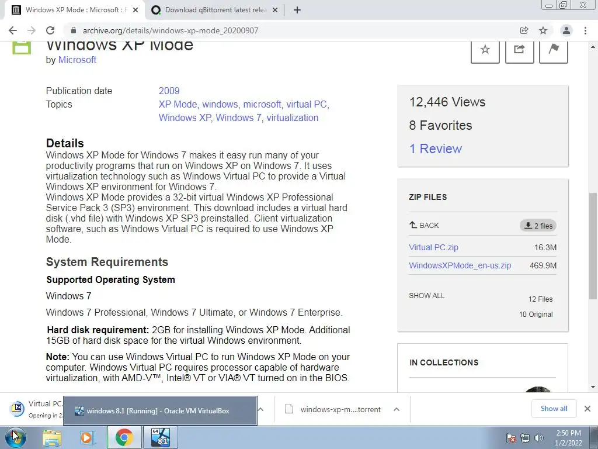This screenshot has height=449, width=598.
Task: Click the address bar URL
Action: (x=171, y=30)
